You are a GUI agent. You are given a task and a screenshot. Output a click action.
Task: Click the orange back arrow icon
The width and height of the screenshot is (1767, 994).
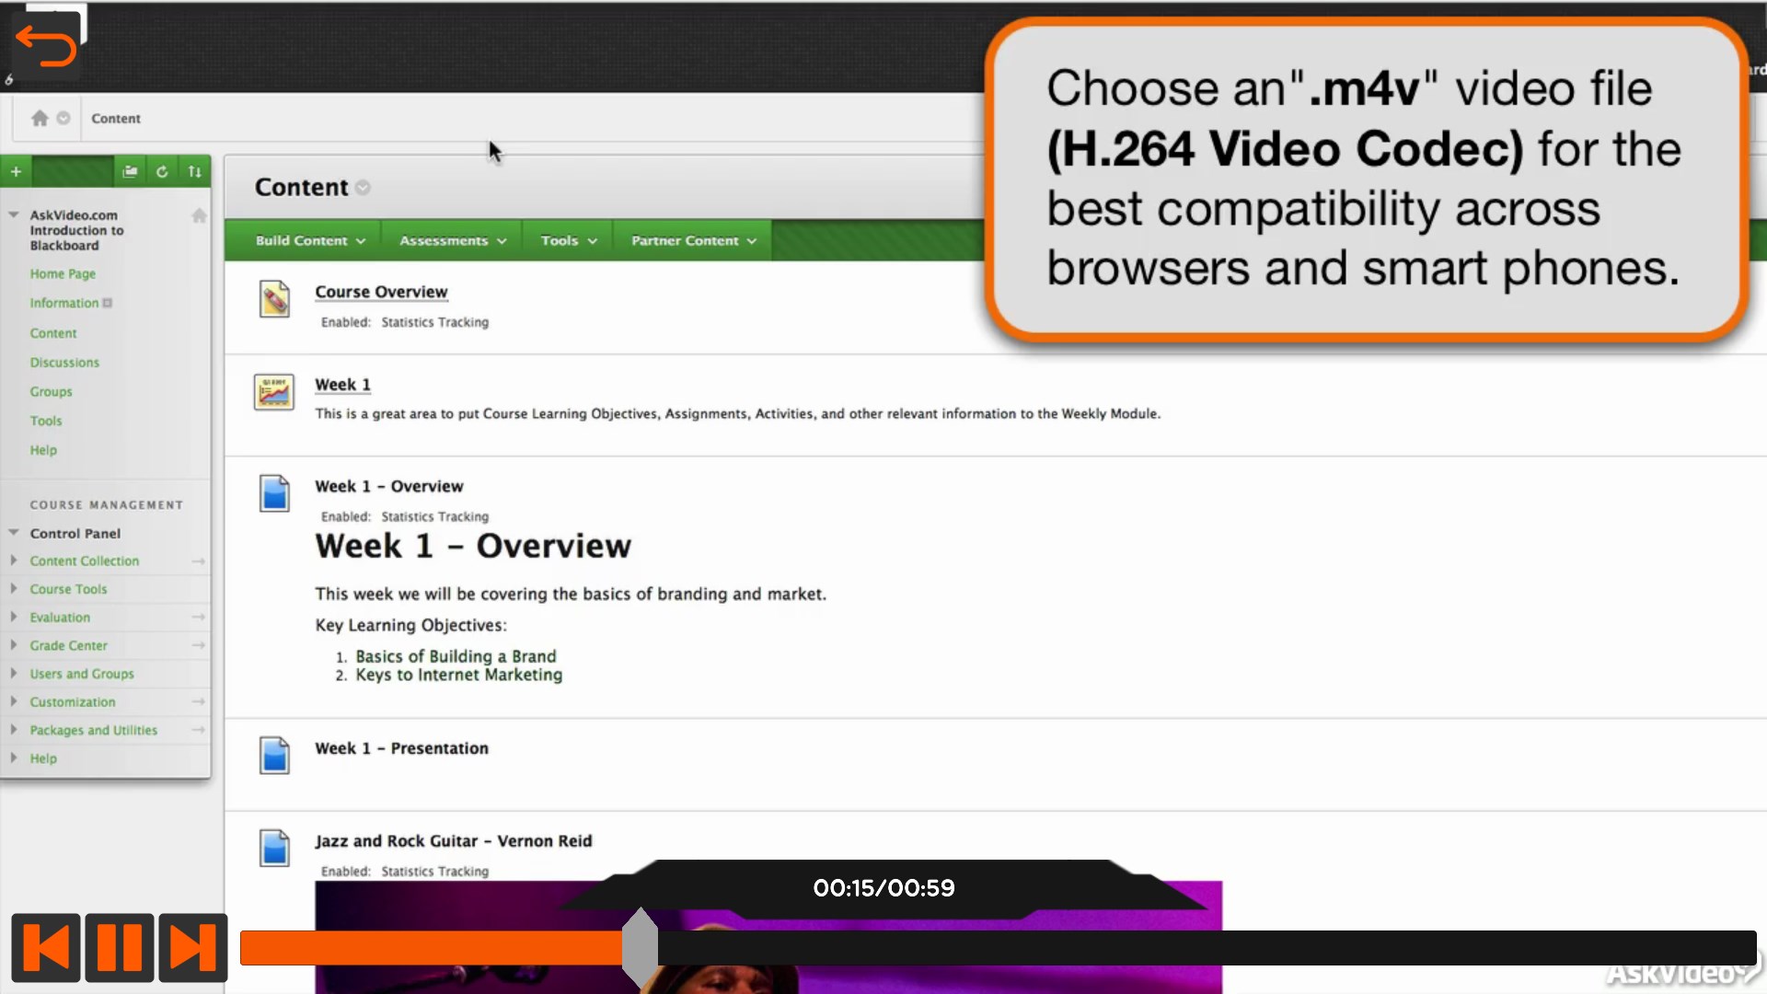46,46
